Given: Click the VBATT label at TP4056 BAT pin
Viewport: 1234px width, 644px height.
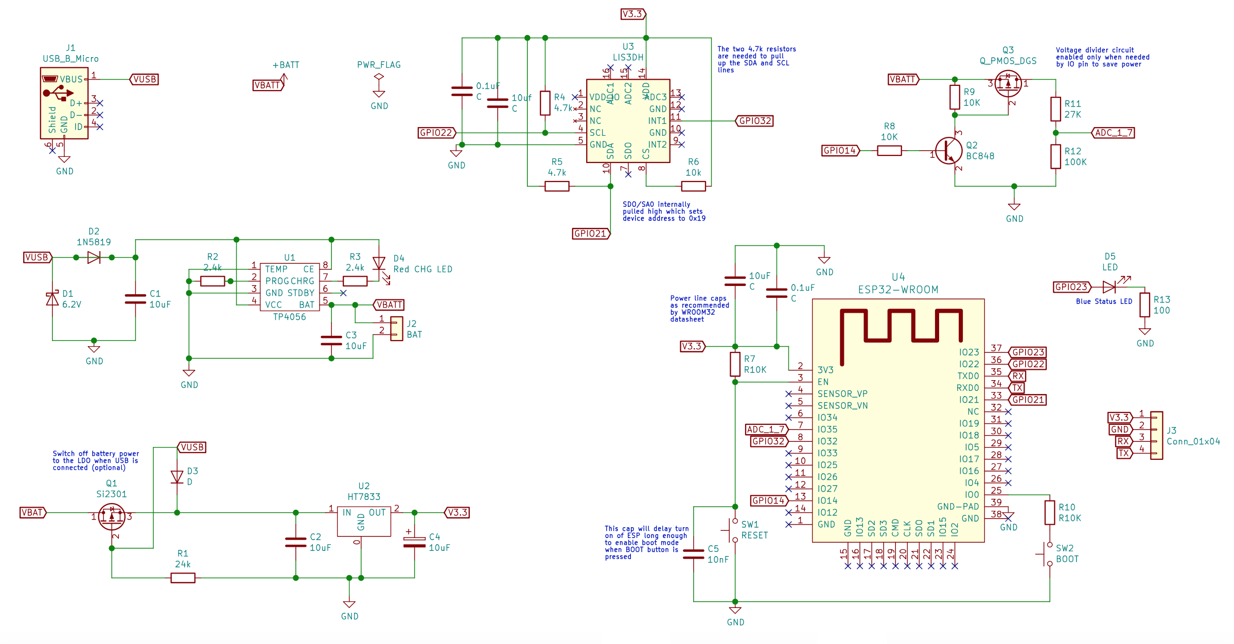Looking at the screenshot, I should pos(389,305).
